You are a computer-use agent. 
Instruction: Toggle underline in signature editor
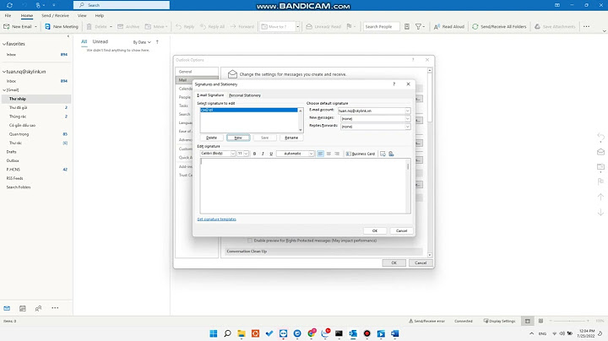click(271, 154)
